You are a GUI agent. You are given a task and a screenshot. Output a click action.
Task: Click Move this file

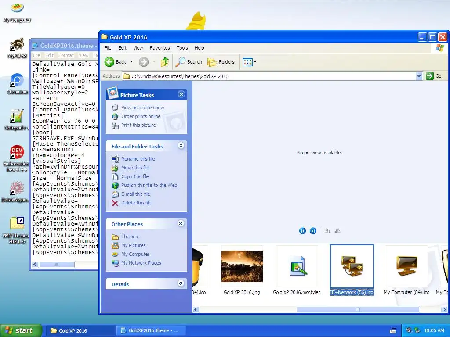pyautogui.click(x=135, y=168)
